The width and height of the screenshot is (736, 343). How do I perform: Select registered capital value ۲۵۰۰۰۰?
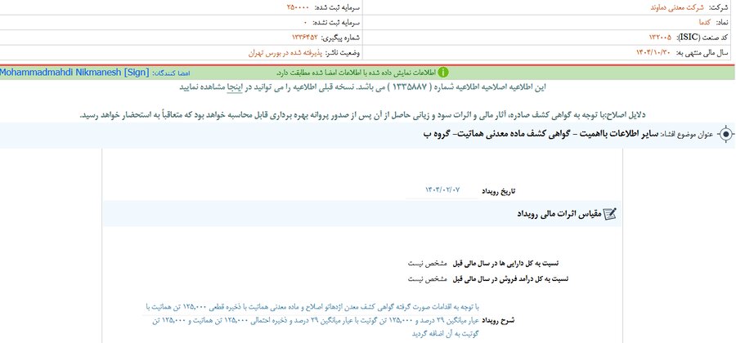pos(298,7)
